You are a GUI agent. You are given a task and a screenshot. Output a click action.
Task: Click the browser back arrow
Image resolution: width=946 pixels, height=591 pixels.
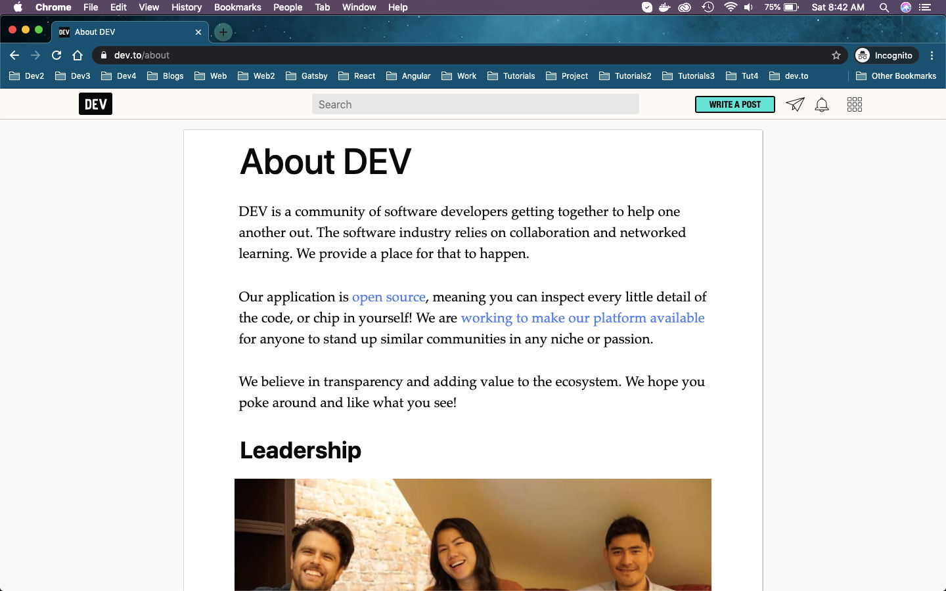(14, 55)
